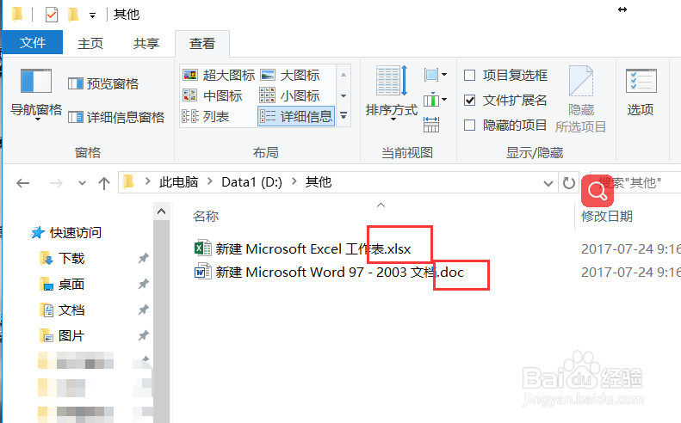
Task: Toggle Item check boxes (项目复选框)
Action: 506,76
